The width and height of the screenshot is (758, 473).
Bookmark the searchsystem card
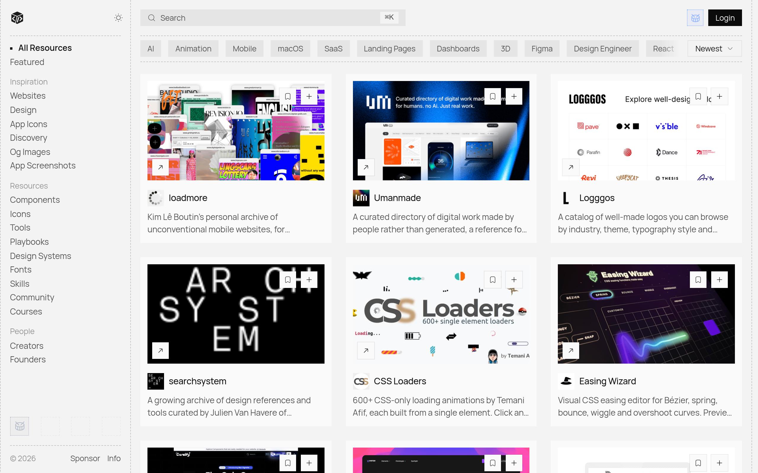[x=288, y=280]
